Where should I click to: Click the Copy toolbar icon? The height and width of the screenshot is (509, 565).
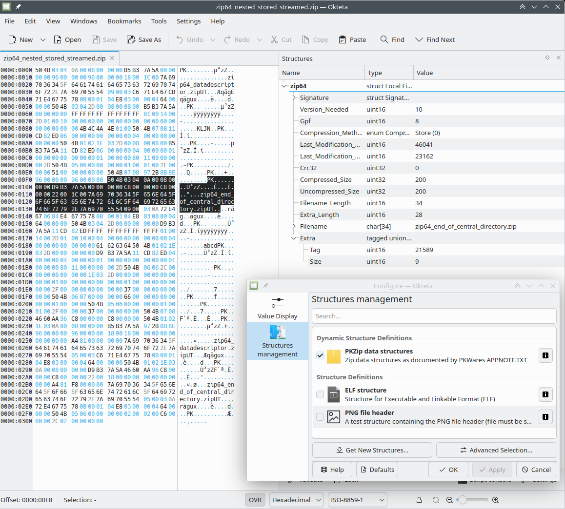click(x=305, y=39)
